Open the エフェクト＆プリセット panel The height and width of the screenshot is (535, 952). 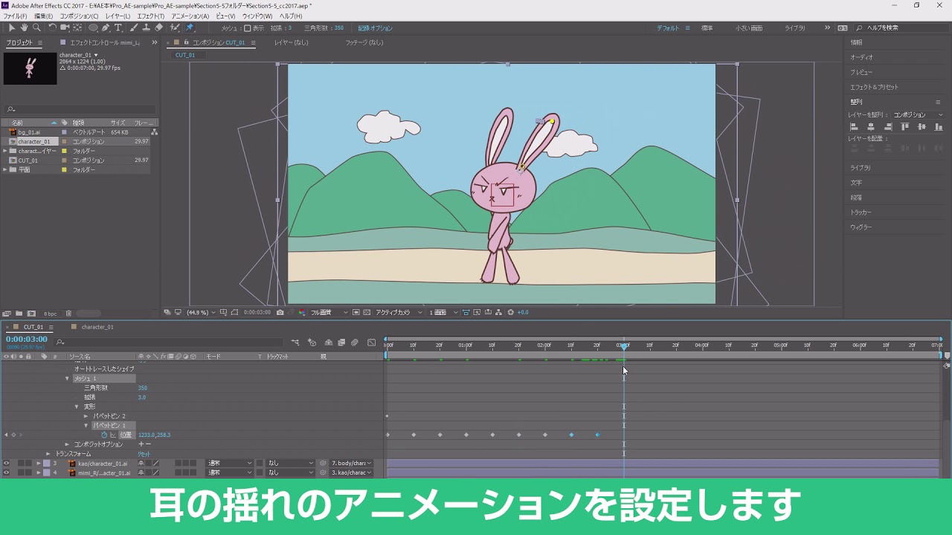click(874, 87)
